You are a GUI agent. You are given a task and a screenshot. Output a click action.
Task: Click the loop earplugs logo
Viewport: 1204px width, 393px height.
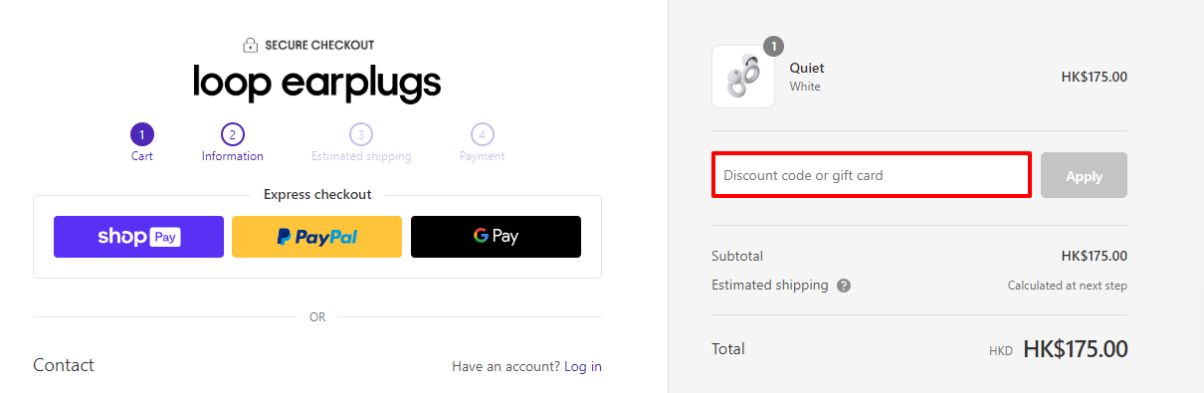316,83
